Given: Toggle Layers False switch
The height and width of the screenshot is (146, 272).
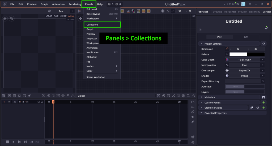Looking at the screenshot, I should point(245,92).
